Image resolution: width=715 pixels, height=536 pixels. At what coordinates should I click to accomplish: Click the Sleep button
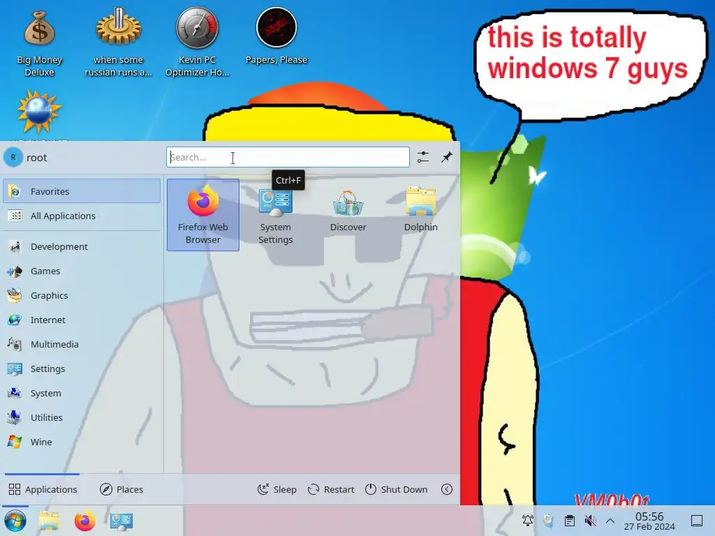point(277,489)
